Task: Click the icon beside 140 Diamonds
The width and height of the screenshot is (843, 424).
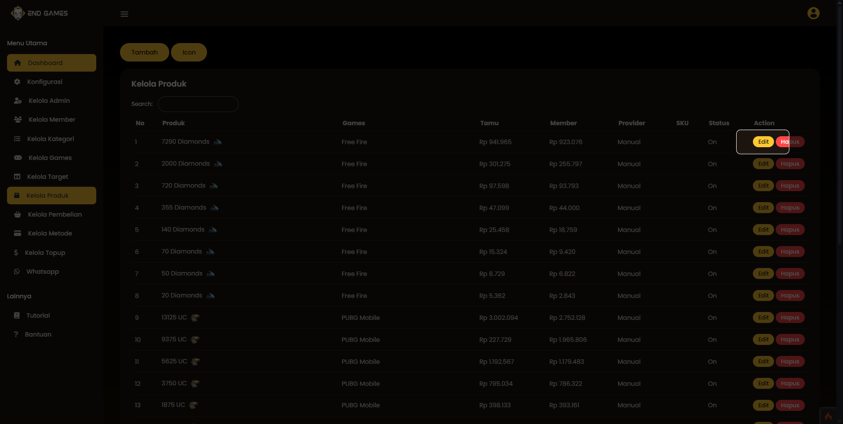Action: pos(213,230)
